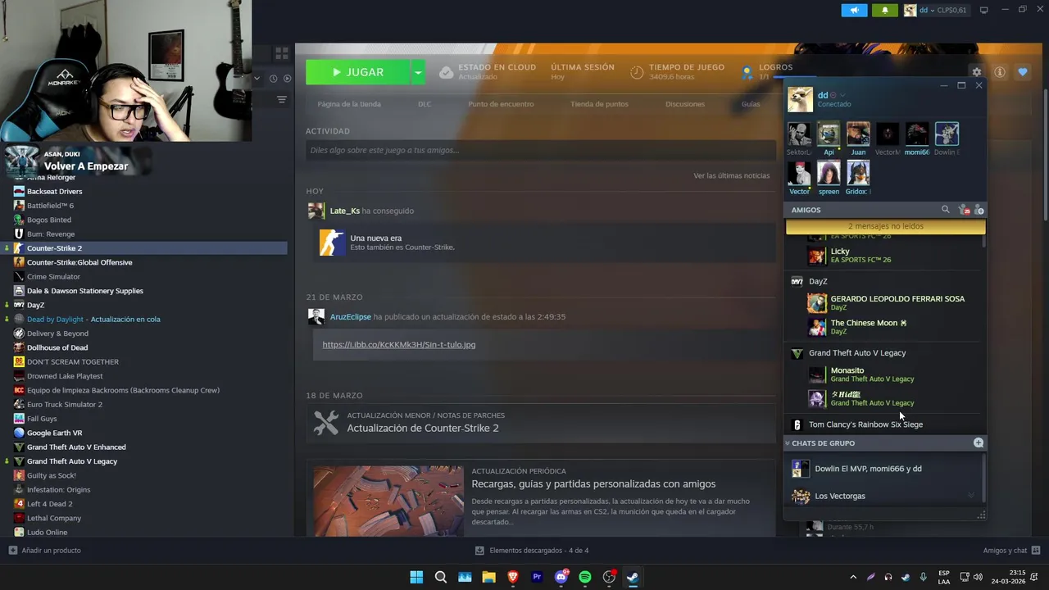The height and width of the screenshot is (590, 1049).
Task: Click the add friend icon
Action: [x=979, y=210]
